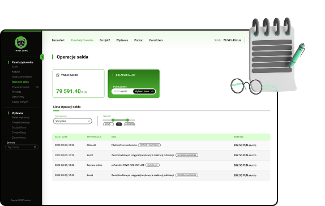
Task: Open Twoje Oferty in the sidebar
Action: (19, 132)
